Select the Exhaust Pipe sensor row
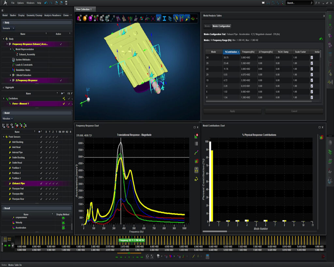Image resolution: width=334 pixels, height=267 pixels. pos(37,183)
